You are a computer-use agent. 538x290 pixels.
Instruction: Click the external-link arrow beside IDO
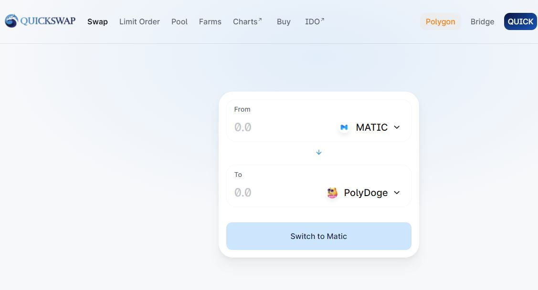[323, 20]
